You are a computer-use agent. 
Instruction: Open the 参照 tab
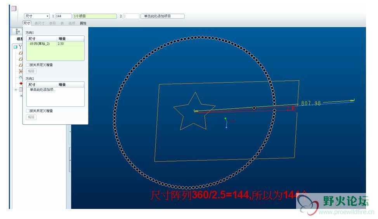point(52,23)
